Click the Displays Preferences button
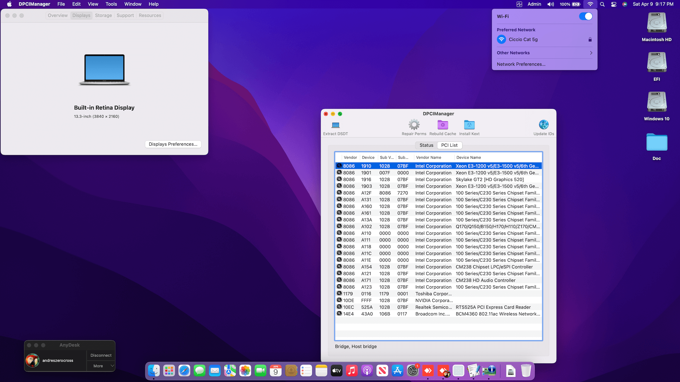 click(173, 144)
